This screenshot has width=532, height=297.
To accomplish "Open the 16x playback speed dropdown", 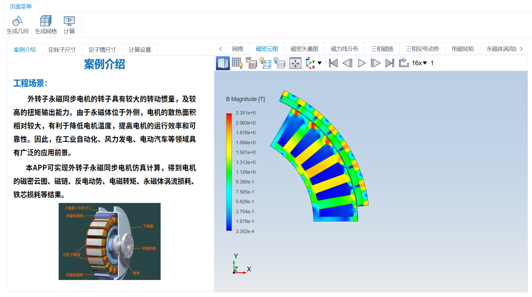I will (x=420, y=63).
